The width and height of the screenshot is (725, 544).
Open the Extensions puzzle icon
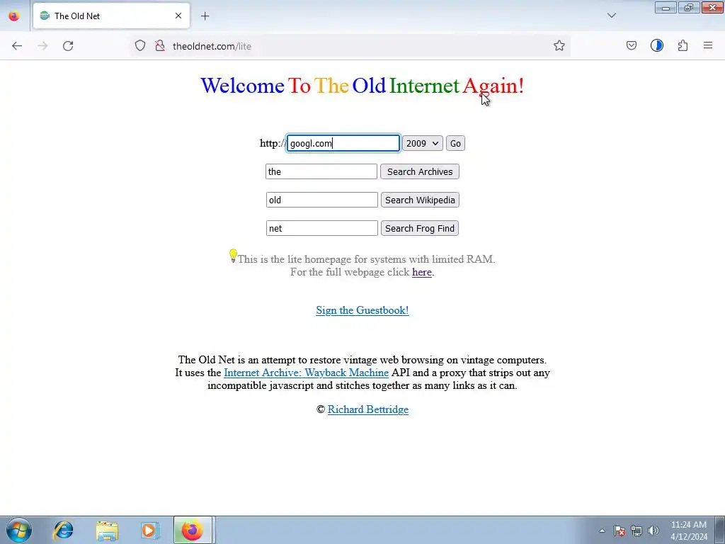click(x=683, y=46)
